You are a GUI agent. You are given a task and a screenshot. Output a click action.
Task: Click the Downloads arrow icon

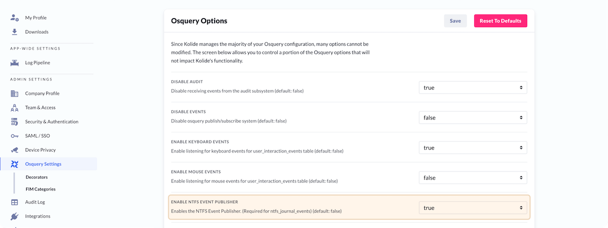click(x=14, y=32)
